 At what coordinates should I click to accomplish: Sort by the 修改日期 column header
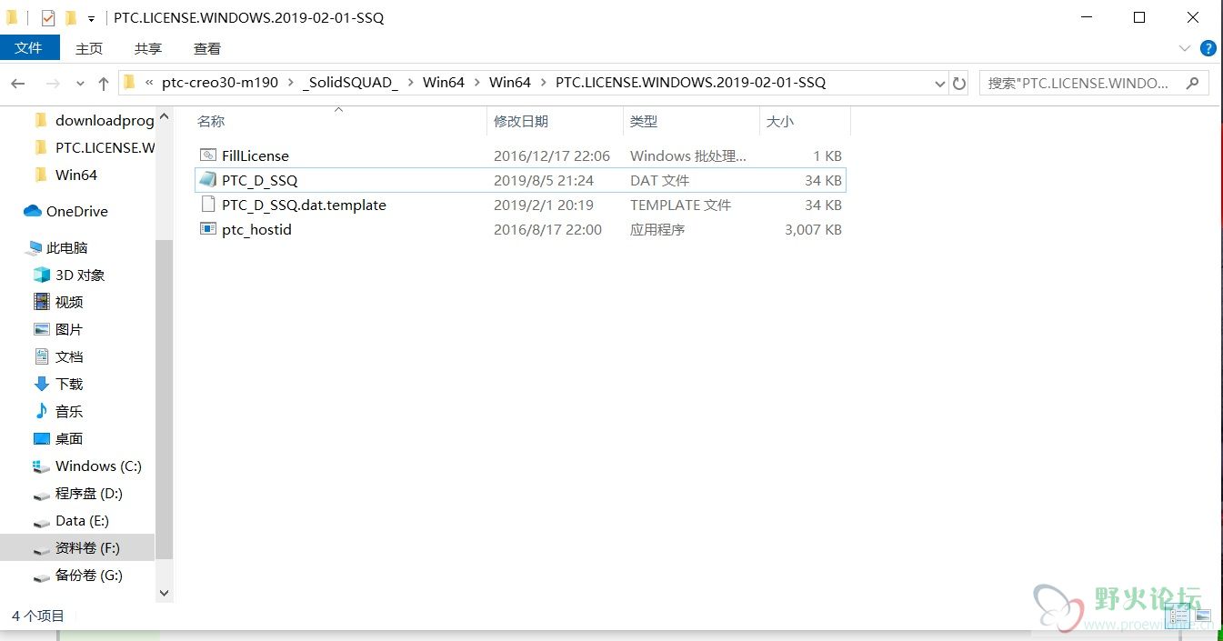521,121
